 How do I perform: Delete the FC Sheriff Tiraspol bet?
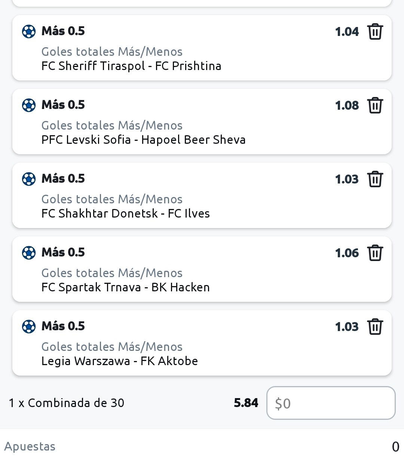(375, 31)
